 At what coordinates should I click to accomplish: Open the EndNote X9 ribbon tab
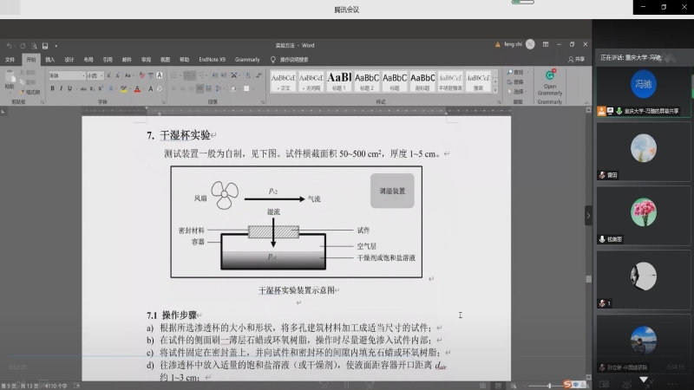tap(212, 60)
